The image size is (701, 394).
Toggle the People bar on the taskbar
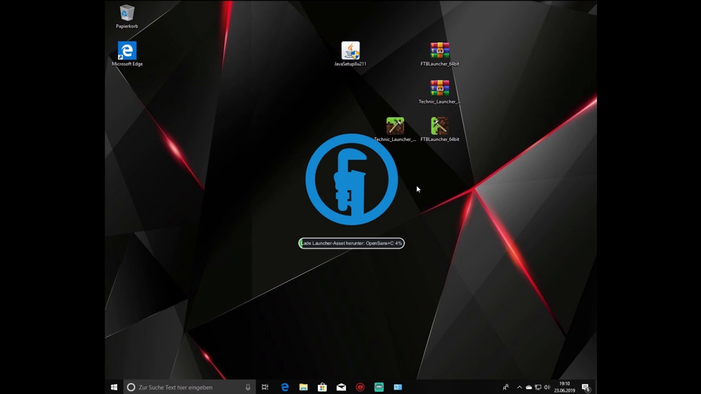pos(507,387)
